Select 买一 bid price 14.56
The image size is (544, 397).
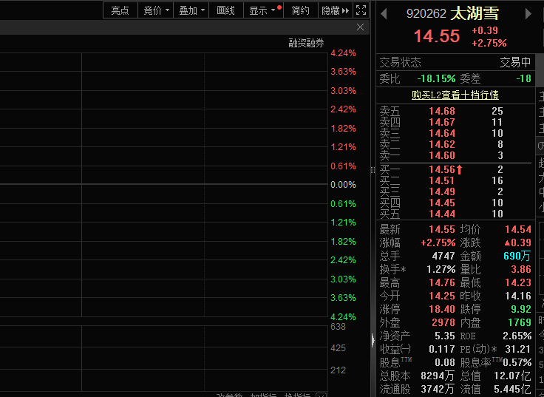tap(442, 169)
